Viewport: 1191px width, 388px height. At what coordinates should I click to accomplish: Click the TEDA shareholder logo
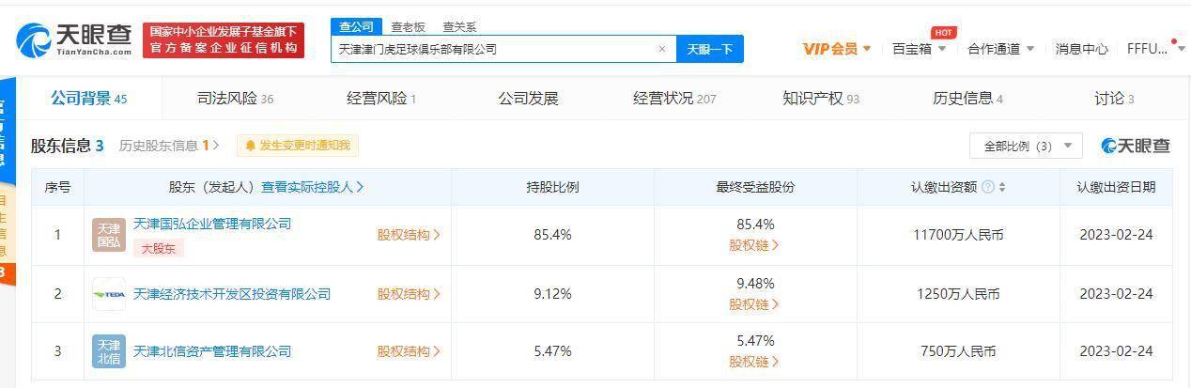point(108,294)
